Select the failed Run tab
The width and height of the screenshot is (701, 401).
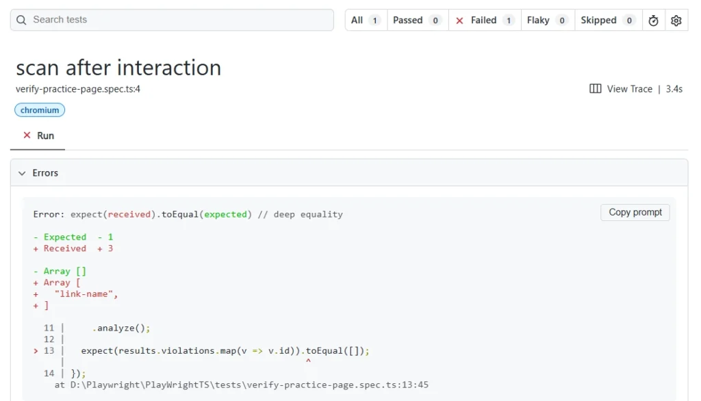pos(38,136)
